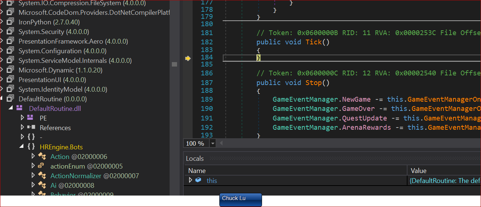Click the DefaultRoutine.dll module icon
481x207 pixels.
[19, 108]
